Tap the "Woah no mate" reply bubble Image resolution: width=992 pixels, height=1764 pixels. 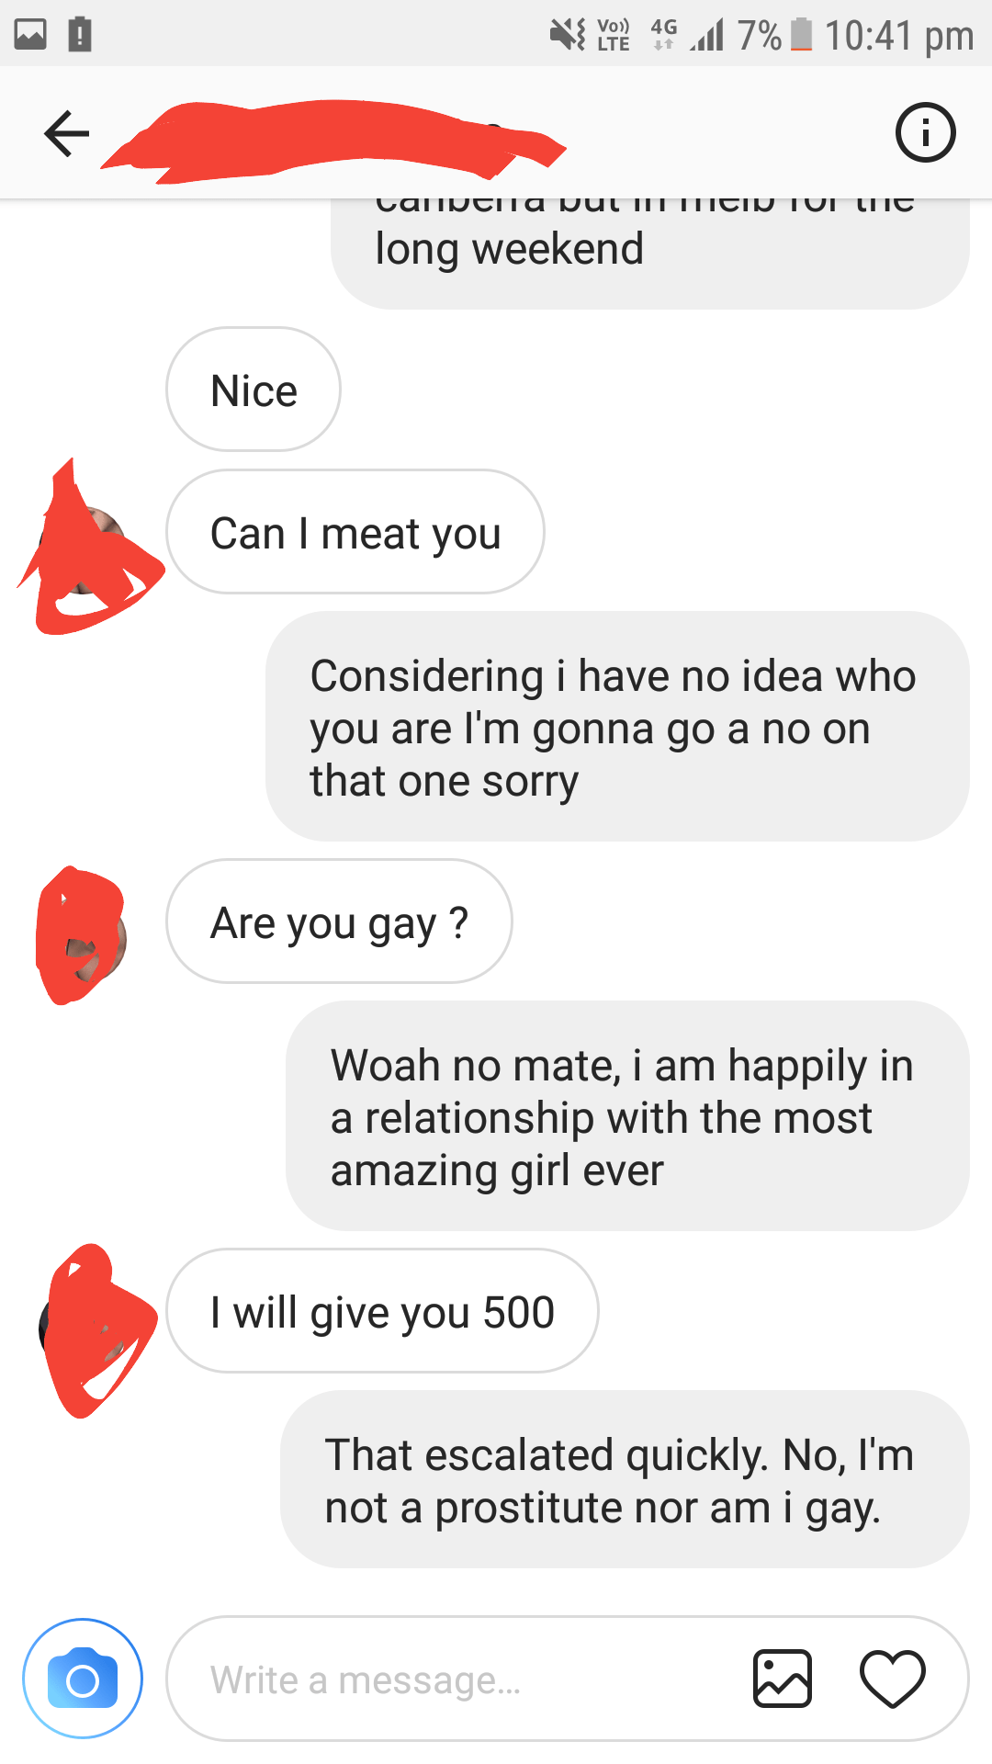pyautogui.click(x=627, y=1116)
